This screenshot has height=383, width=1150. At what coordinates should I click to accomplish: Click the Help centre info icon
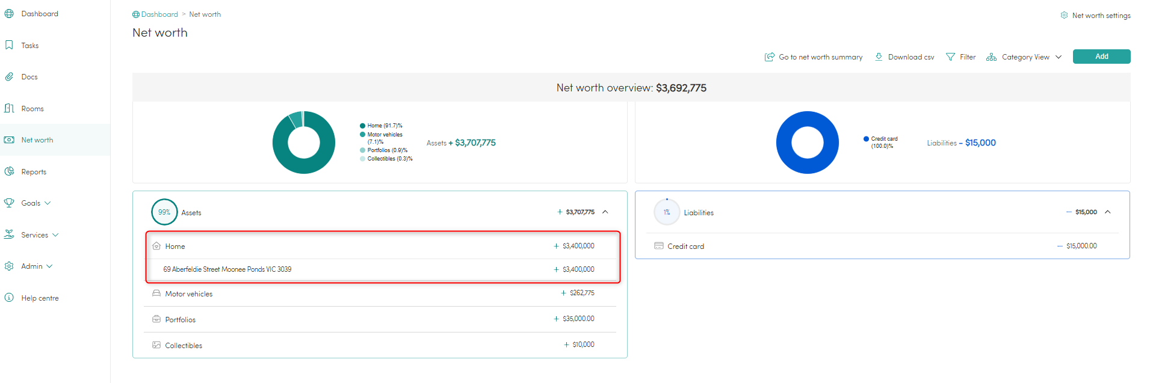click(x=9, y=298)
